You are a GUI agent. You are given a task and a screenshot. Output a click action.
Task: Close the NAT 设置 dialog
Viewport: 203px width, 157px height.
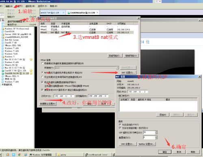(x=199, y=77)
